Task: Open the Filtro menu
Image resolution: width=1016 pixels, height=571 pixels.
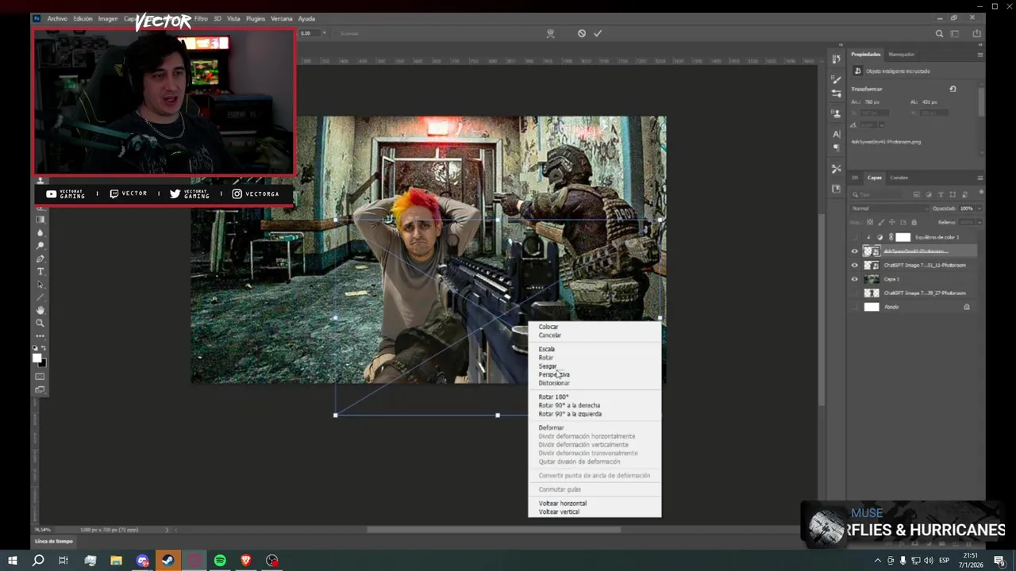Action: [201, 18]
